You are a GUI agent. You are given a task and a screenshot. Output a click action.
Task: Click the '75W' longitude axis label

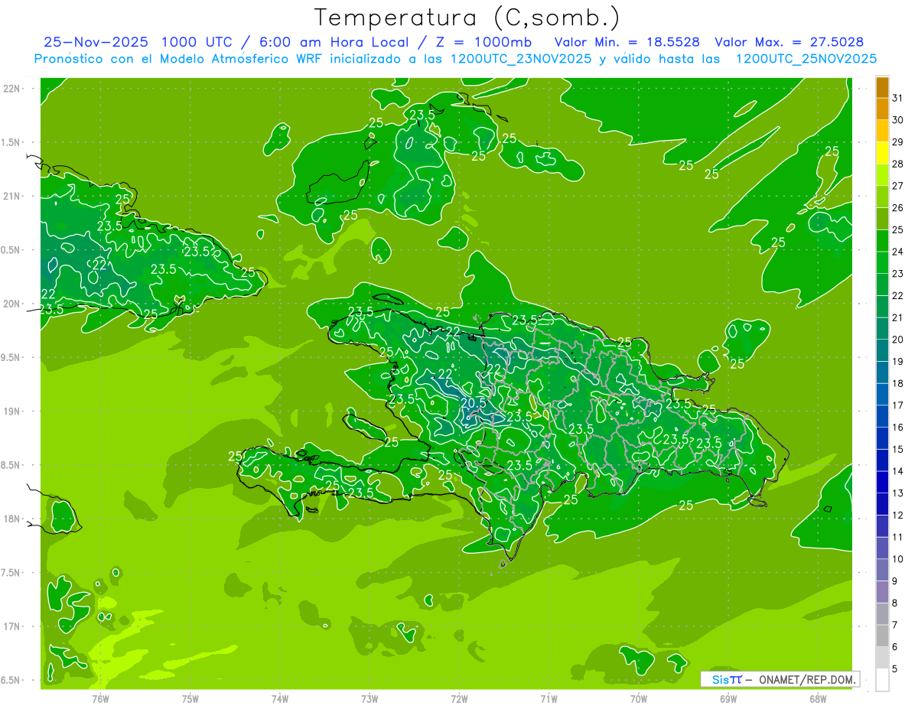point(190,699)
